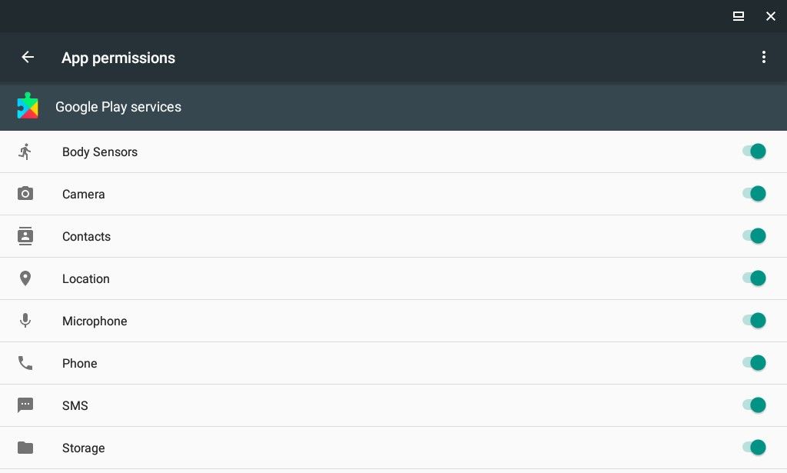Click the Contacts badge icon
787x473 pixels.
pyautogui.click(x=25, y=236)
